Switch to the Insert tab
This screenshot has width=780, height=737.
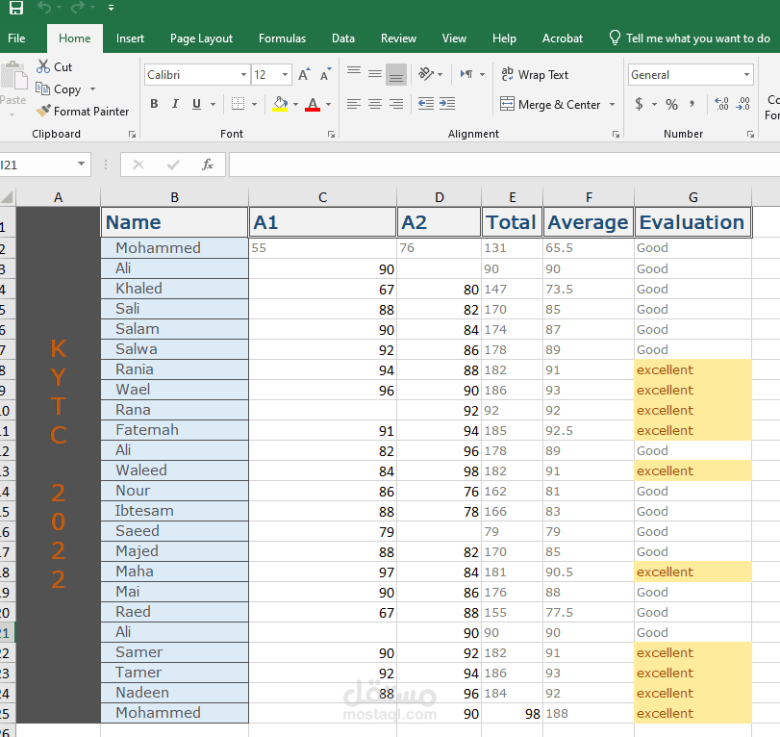click(130, 38)
